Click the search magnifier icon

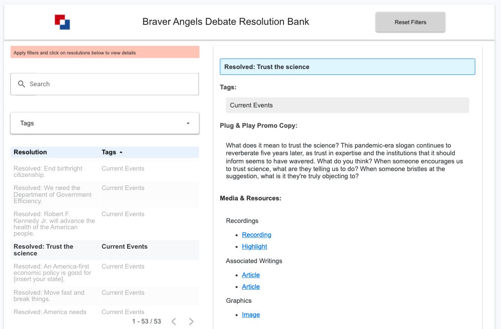pyautogui.click(x=21, y=84)
